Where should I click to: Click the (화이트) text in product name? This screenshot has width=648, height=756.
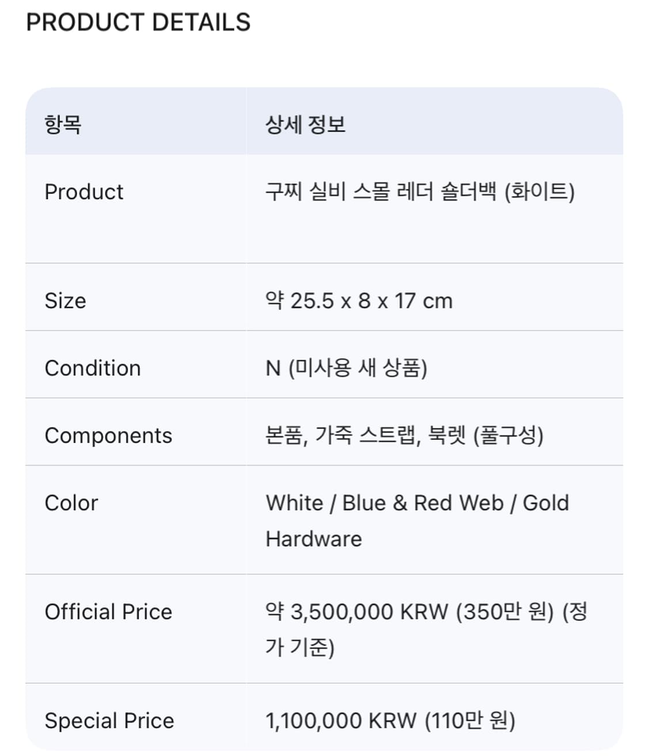(540, 191)
